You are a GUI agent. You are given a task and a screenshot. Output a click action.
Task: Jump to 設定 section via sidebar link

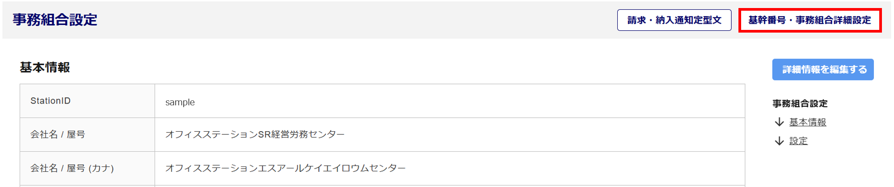pos(798,141)
